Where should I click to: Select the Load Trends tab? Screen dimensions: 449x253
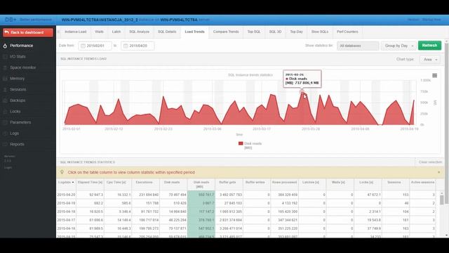coord(195,32)
